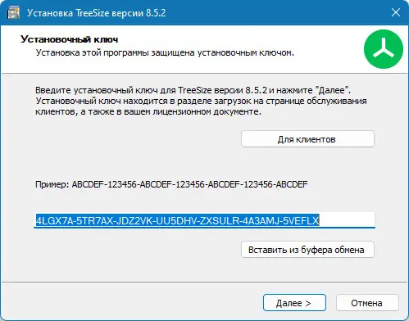Click the highlighted key text 4LGX7A-5TR7AX
Viewport: 409px width, 321px height.
pyautogui.click(x=75, y=220)
